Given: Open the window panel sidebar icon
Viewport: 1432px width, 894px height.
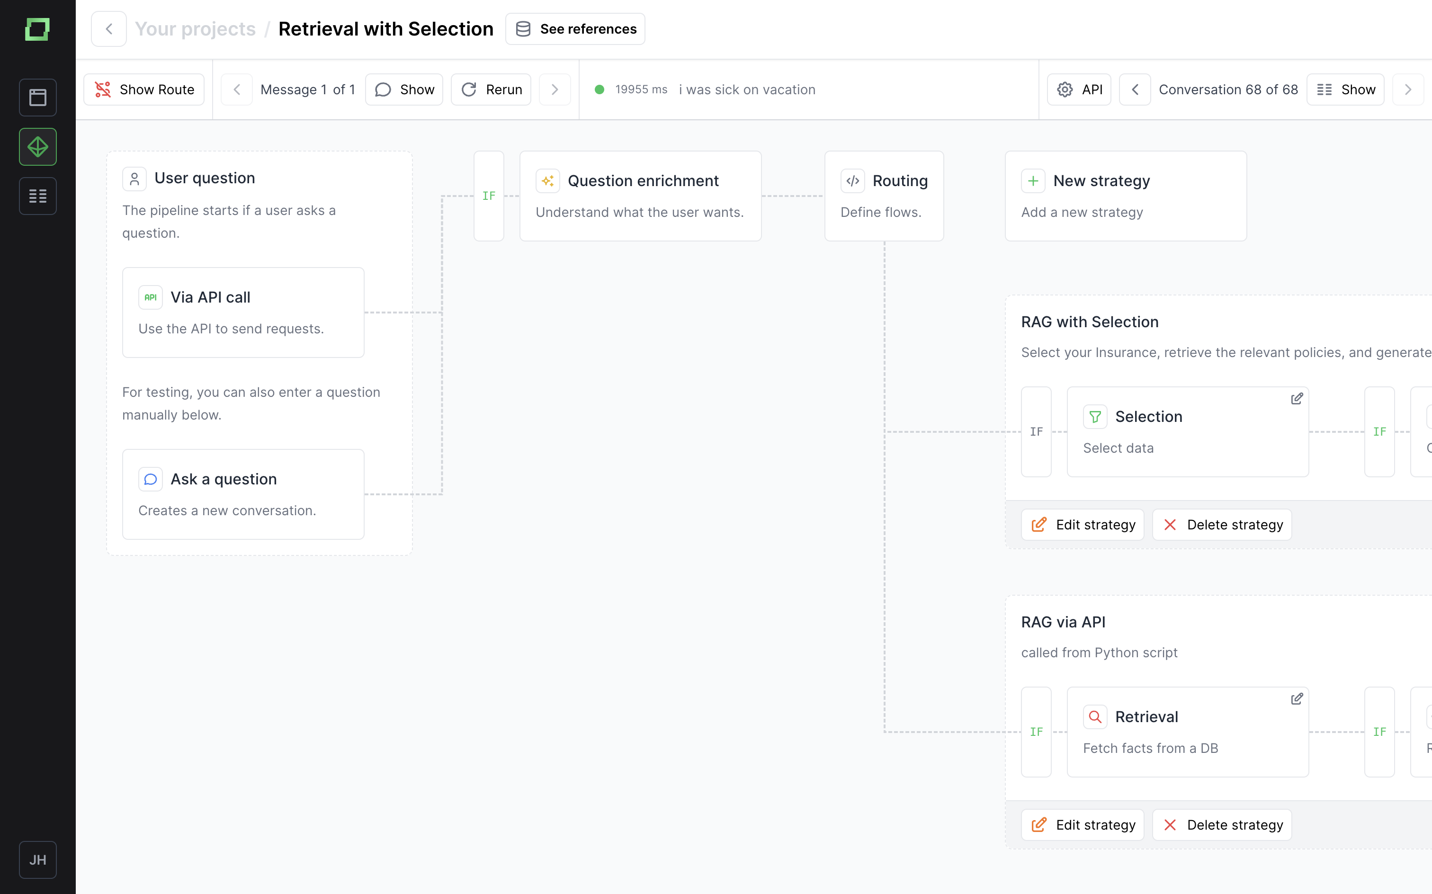Looking at the screenshot, I should click(38, 97).
